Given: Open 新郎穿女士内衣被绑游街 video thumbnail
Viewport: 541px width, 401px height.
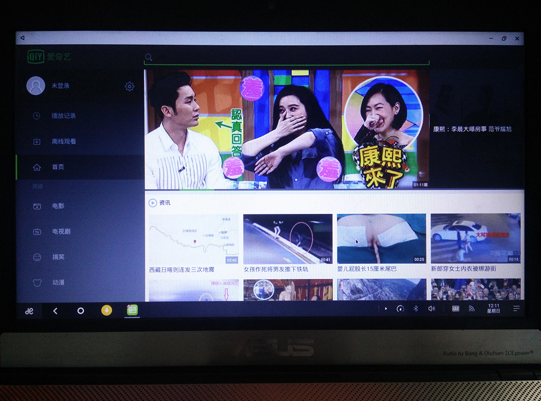Looking at the screenshot, I should 475,238.
